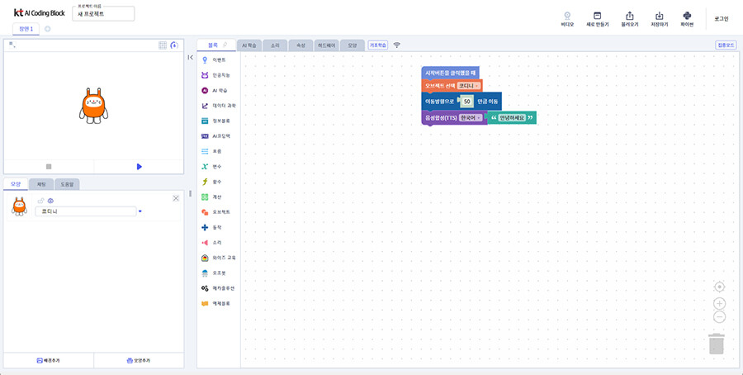Select the 데이터 과학 block category

(x=219, y=106)
